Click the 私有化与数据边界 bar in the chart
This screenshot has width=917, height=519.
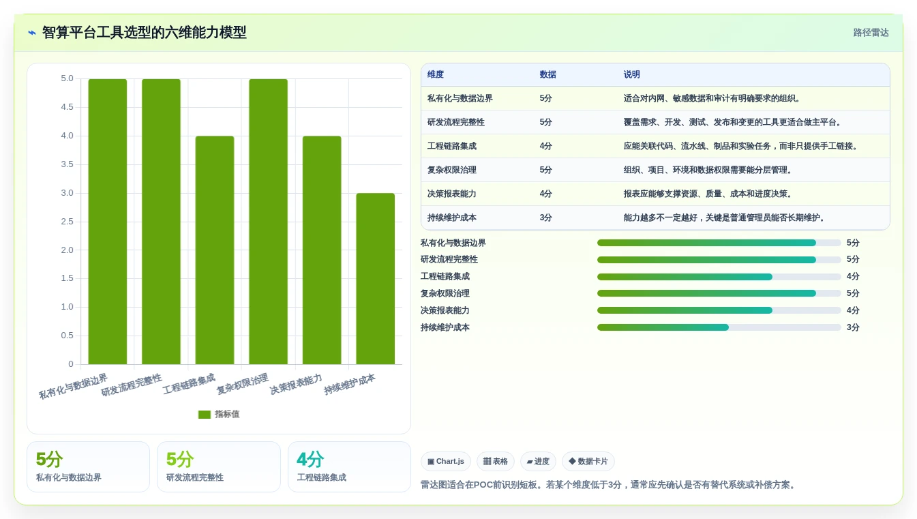[108, 222]
